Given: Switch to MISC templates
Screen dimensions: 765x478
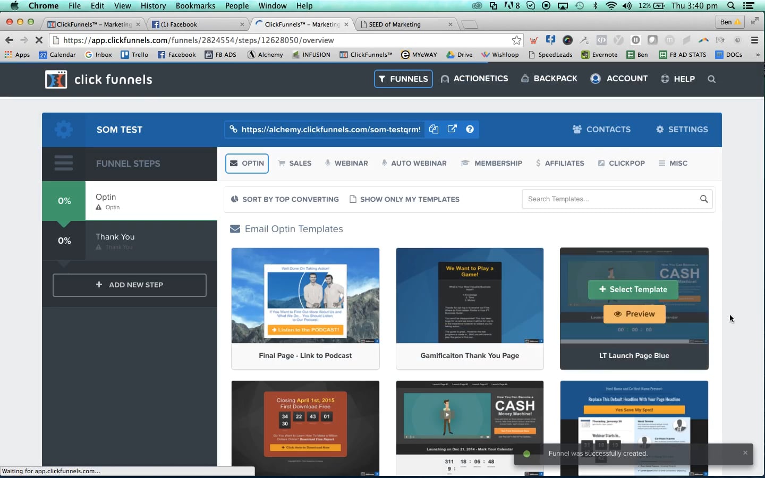Looking at the screenshot, I should pyautogui.click(x=673, y=163).
